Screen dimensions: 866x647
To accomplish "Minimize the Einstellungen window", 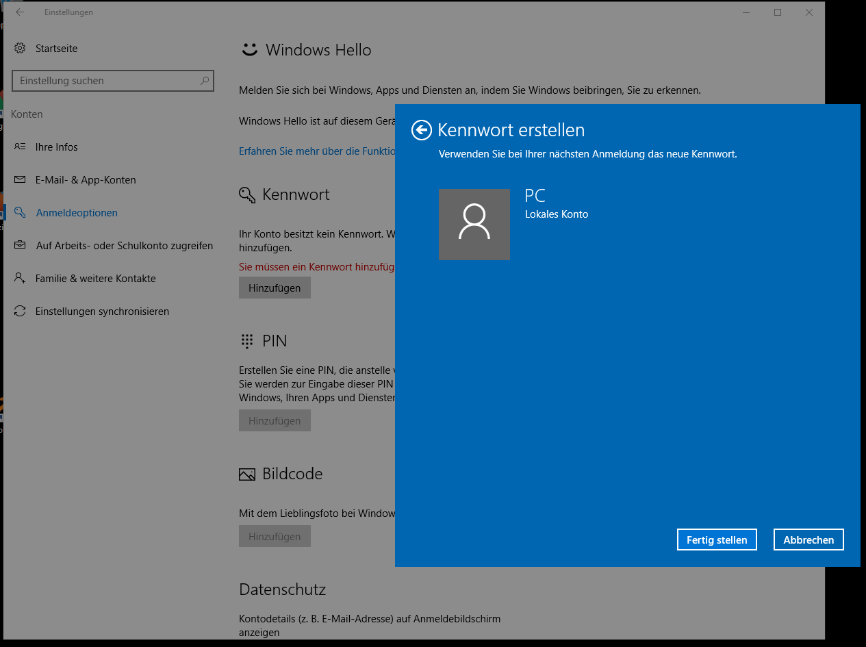I will pos(746,12).
